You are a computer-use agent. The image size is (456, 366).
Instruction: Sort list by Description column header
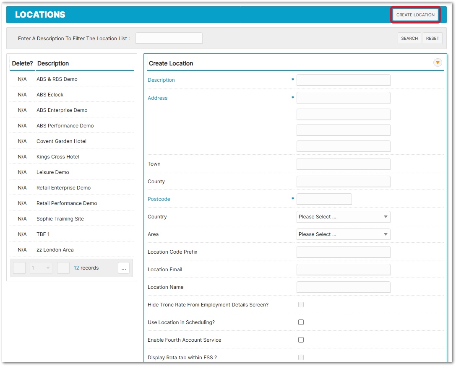tap(53, 63)
